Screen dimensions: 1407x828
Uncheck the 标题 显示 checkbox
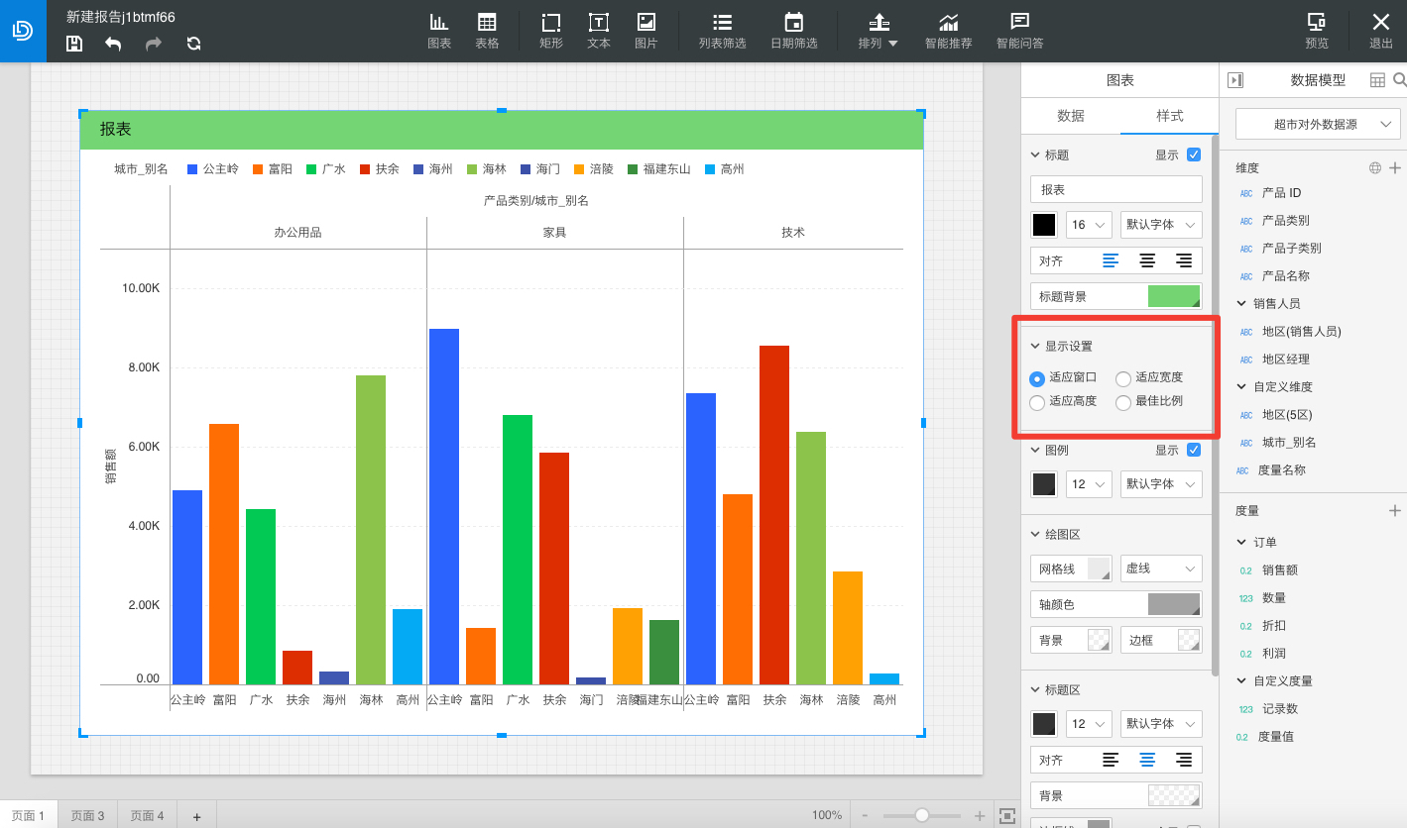[x=1194, y=155]
